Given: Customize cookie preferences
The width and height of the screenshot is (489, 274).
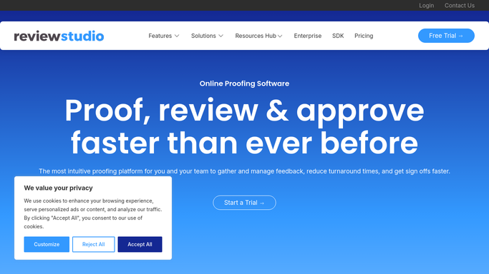Looking at the screenshot, I should [47, 244].
